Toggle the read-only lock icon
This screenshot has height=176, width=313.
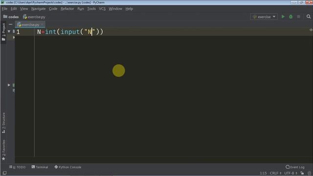tap(302, 173)
